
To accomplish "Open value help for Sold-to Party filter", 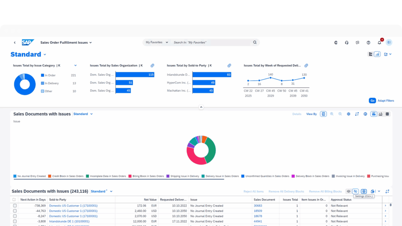I will coord(229,65).
